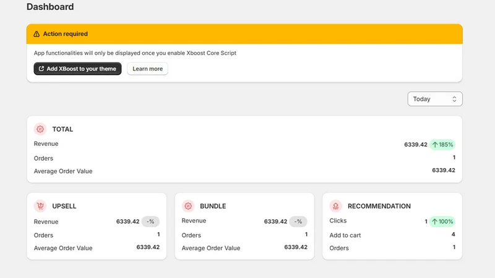Viewport: 495px width, 278px height.
Task: Click the BUNDLE orders value 1
Action: coord(306,234)
